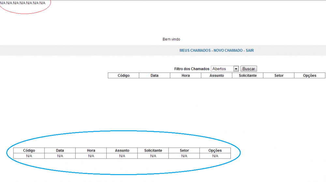Open the MEUS CHAMADOS link
Image resolution: width=326 pixels, height=182 pixels.
(195, 51)
